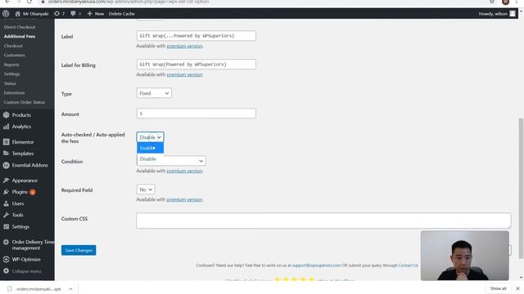This screenshot has width=524, height=294.
Task: Open the Analytics bar chart icon
Action: click(6, 127)
